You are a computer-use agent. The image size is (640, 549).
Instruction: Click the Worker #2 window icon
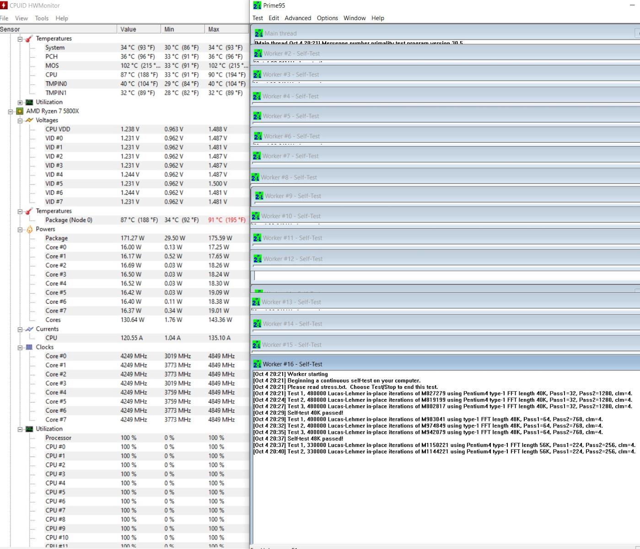point(258,54)
